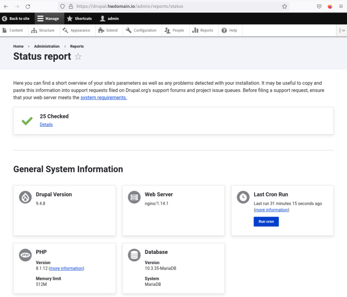Screen dimensions: 347x297
Task: Click the browser reload icon
Action: pos(28,6)
